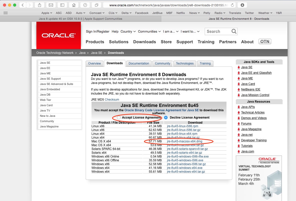Image resolution: width=296 pixels, height=201 pixels.
Task: Open the History clock icon
Action: pyautogui.click(x=85, y=5)
